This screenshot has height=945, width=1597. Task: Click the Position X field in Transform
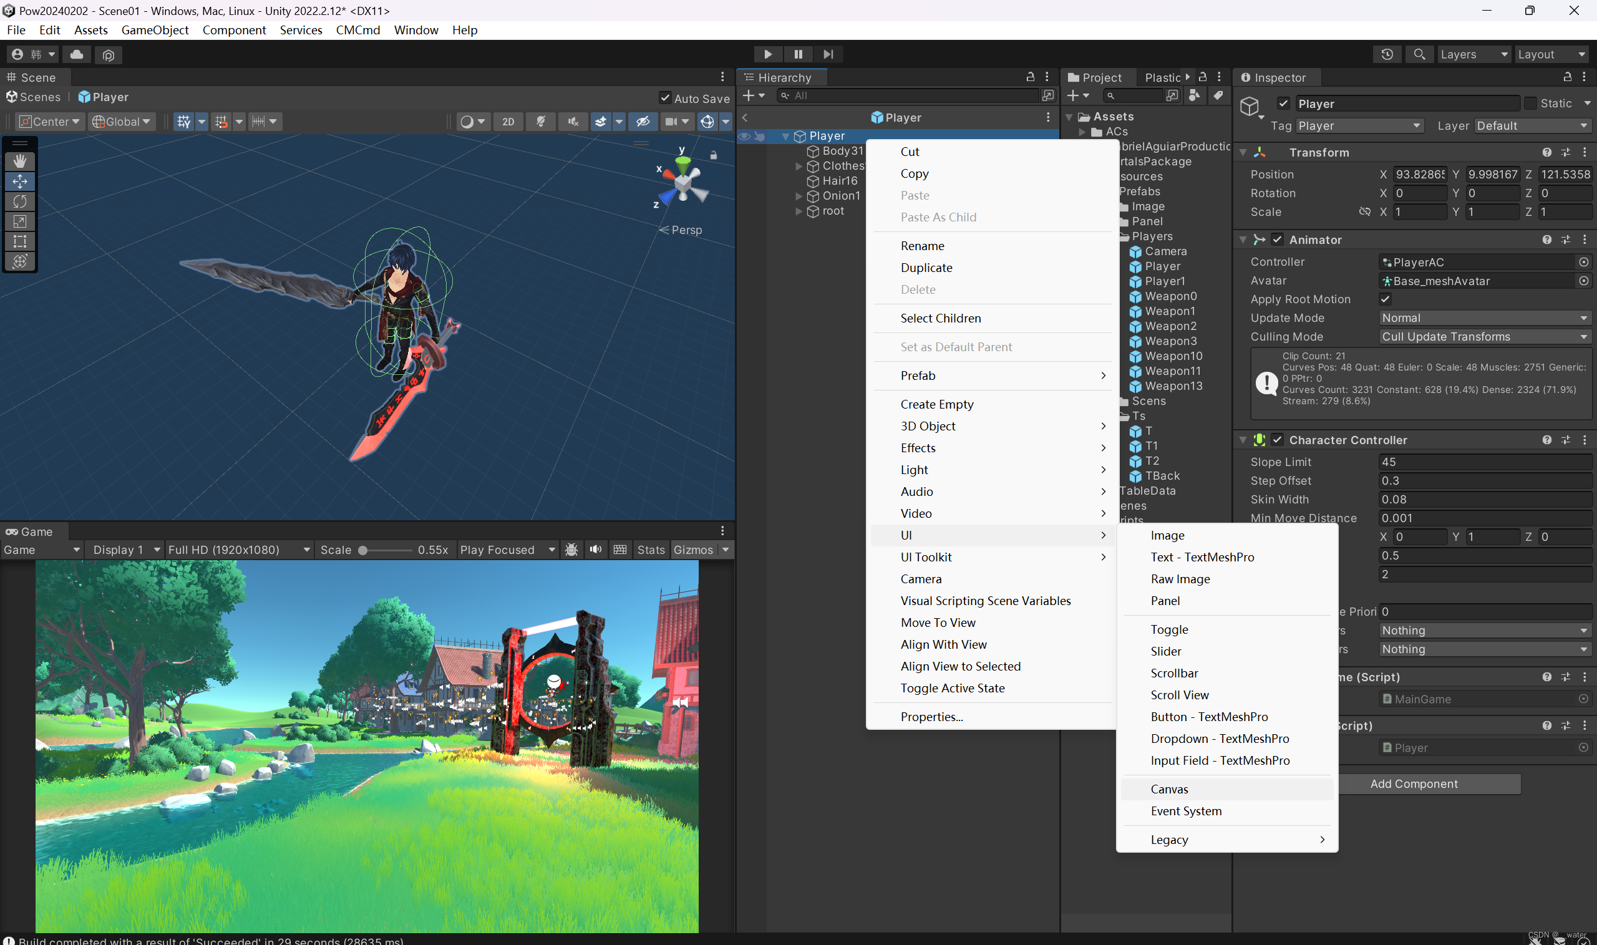coord(1420,174)
